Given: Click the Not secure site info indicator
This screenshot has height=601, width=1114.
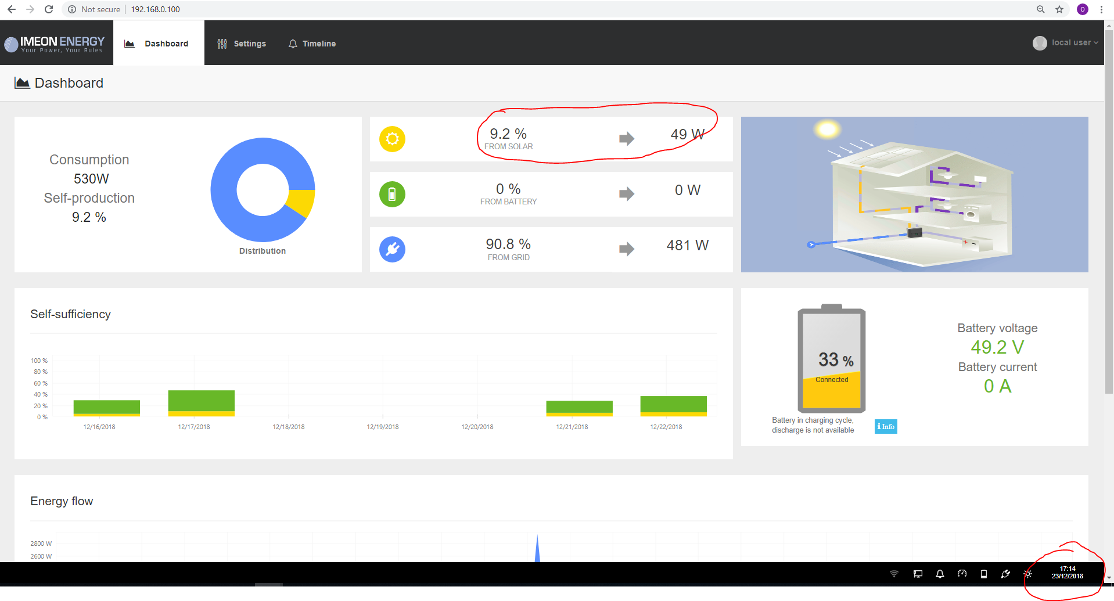Looking at the screenshot, I should (94, 9).
